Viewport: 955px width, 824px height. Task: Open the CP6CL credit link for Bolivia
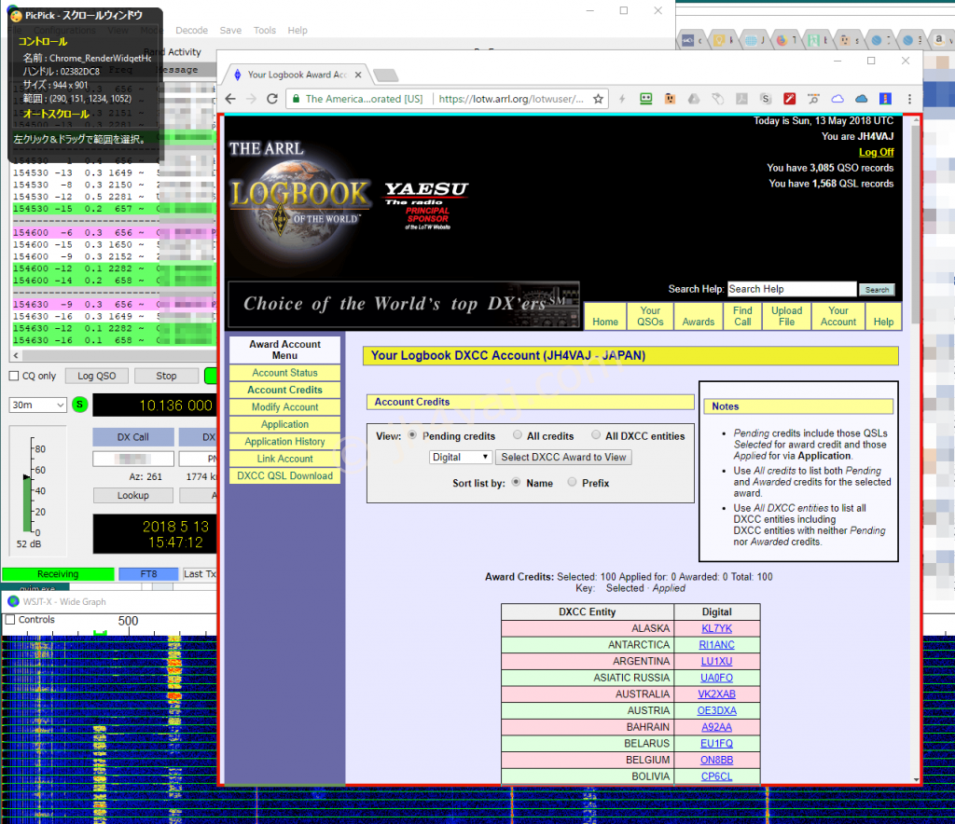[x=716, y=776]
